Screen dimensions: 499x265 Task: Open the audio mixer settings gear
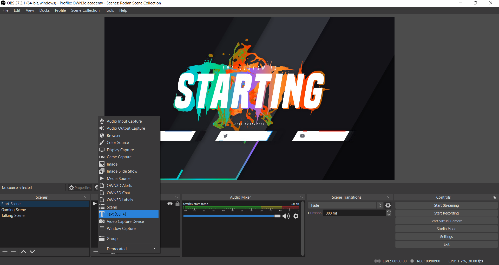[x=296, y=216]
